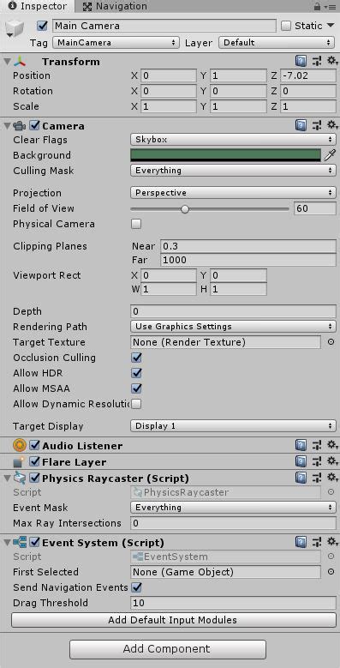Open Camera help reference icon
This screenshot has width=340, height=668.
click(301, 126)
